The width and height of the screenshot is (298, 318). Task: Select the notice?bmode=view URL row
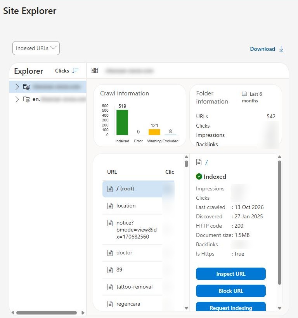pyautogui.click(x=139, y=230)
